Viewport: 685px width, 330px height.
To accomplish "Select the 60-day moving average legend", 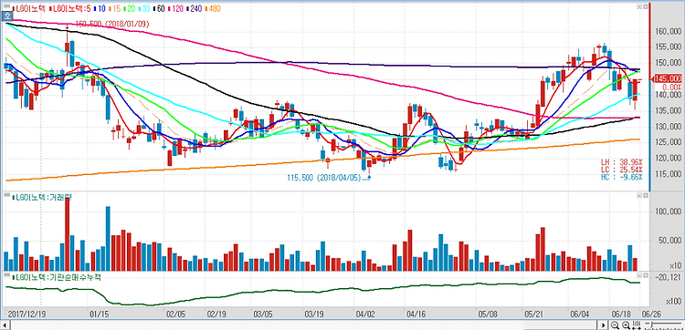I will (160, 9).
